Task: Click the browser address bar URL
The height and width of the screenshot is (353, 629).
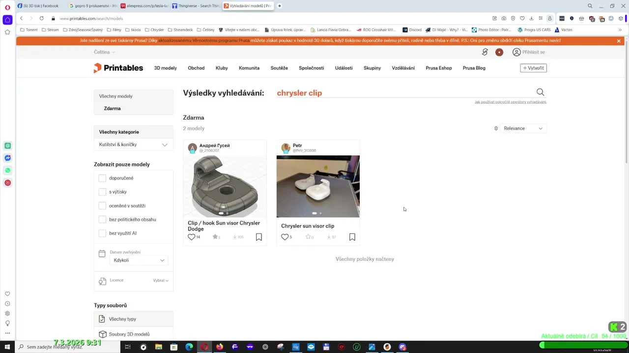Action: point(91,18)
